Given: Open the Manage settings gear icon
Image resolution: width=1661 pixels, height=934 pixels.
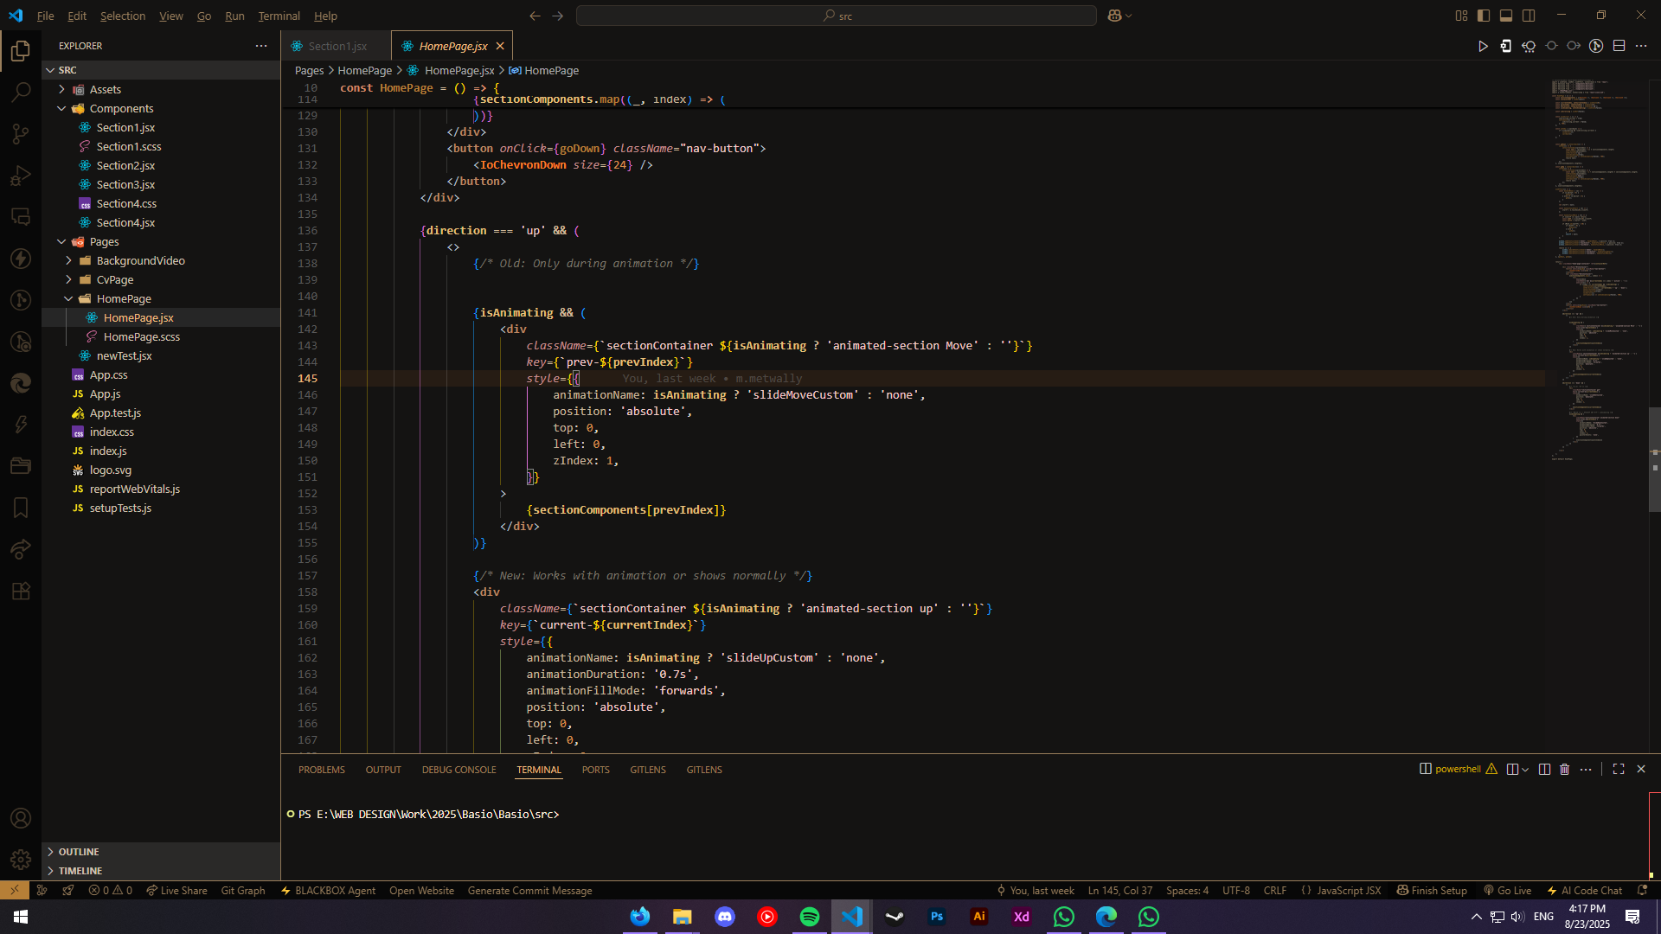Looking at the screenshot, I should click(x=21, y=860).
